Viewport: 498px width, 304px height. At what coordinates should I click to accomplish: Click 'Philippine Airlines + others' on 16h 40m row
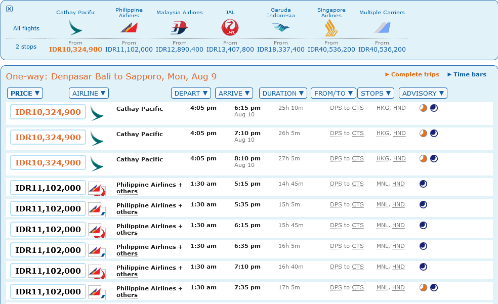pos(149,271)
